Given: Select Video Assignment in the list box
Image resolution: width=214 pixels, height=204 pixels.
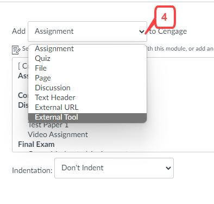Looking at the screenshot, I should (58, 134).
